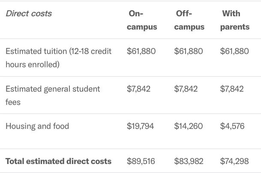
Task: Select the Total estimated direct costs label
Action: (58, 161)
